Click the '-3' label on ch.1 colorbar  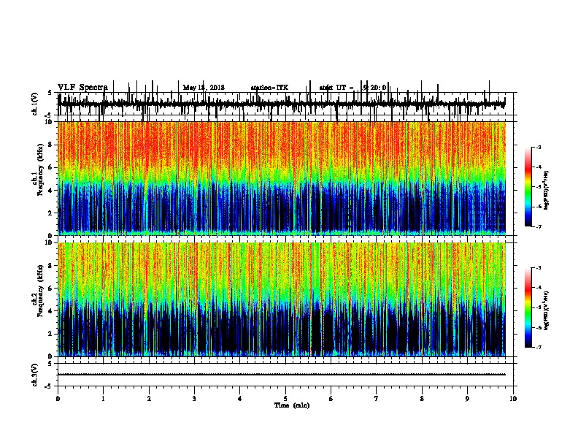[539, 148]
